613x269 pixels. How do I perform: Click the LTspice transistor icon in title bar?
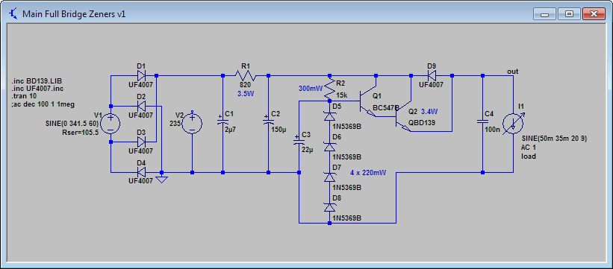point(13,13)
